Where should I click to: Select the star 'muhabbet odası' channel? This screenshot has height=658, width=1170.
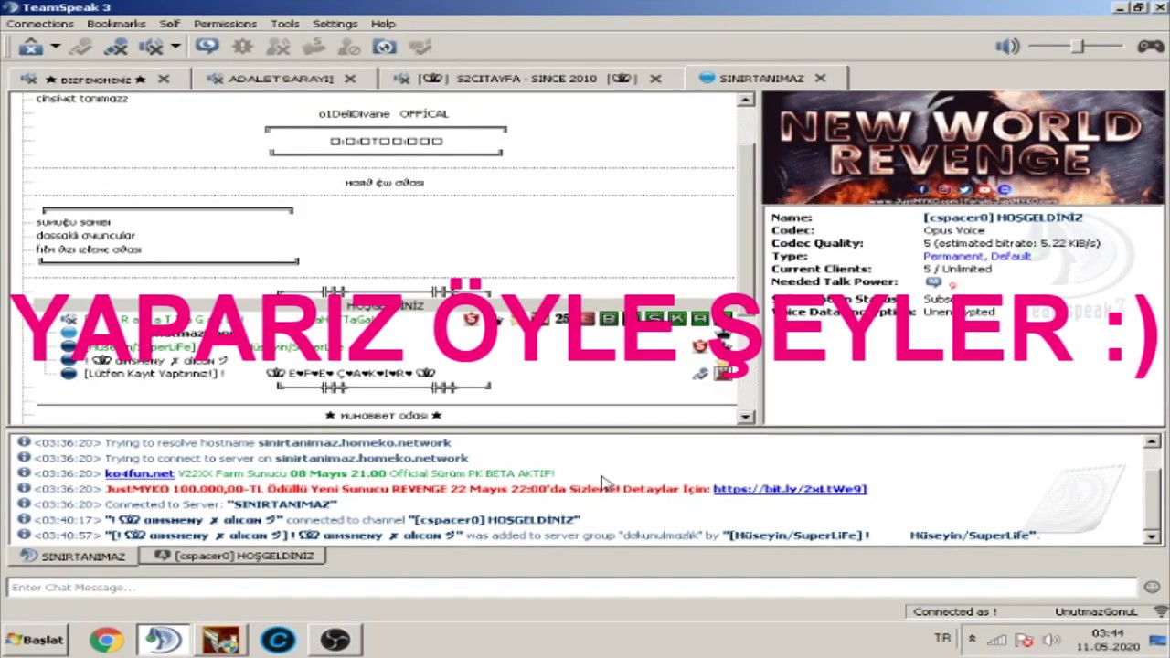click(384, 416)
